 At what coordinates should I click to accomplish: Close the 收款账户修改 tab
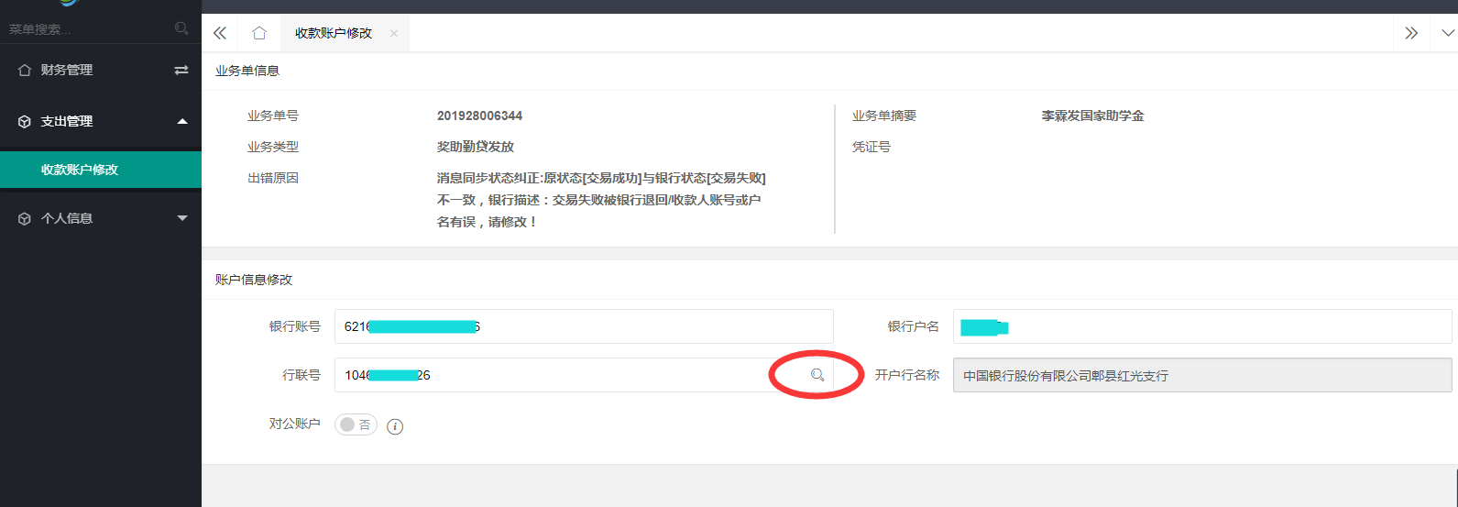point(394,34)
